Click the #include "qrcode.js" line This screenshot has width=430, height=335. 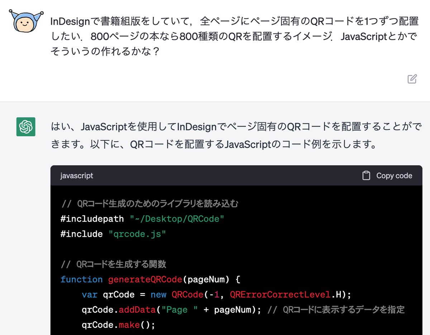pos(113,234)
